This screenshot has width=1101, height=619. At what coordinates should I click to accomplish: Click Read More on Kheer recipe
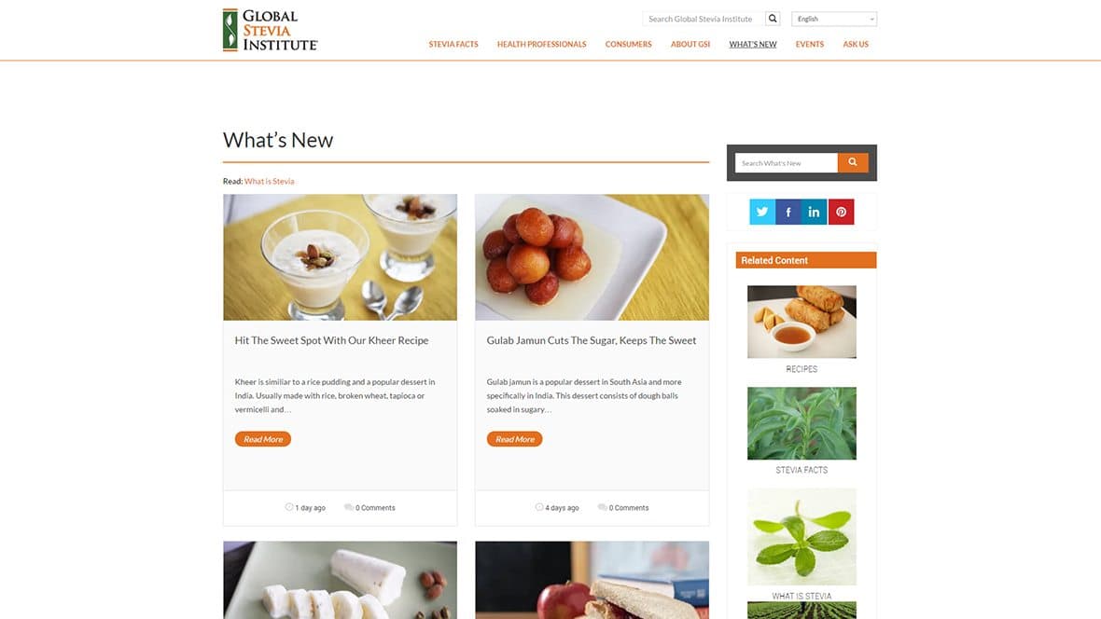click(x=262, y=439)
